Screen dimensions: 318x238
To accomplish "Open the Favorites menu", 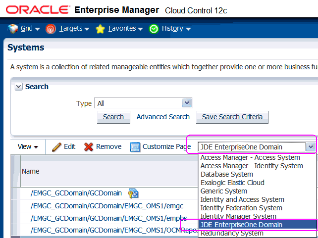I will (125, 29).
